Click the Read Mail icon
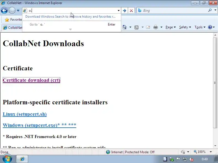 click(148, 27)
